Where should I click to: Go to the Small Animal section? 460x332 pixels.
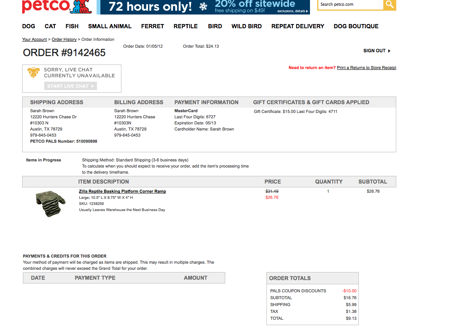[110, 26]
